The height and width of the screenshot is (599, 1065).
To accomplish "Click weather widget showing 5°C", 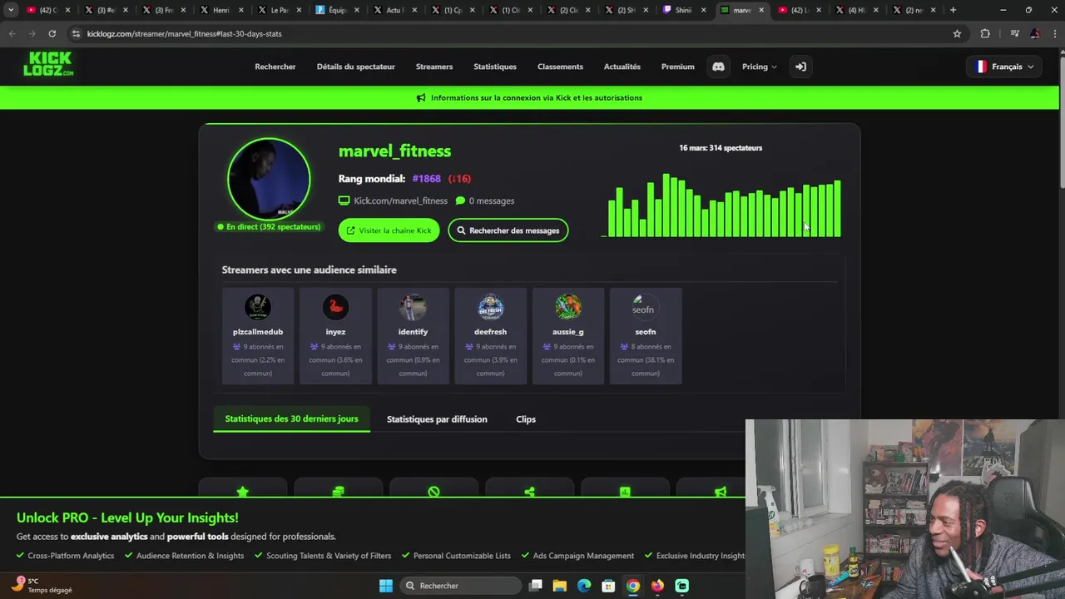I will click(42, 586).
